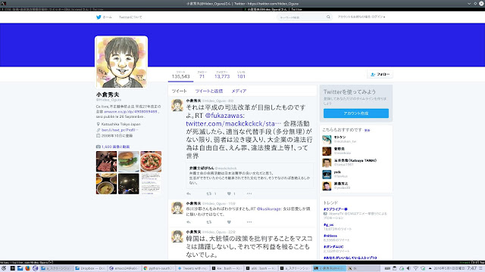Switch to the 'ツイートと返信' tab
Image resolution: width=485 pixels, height=272 pixels.
209,91
